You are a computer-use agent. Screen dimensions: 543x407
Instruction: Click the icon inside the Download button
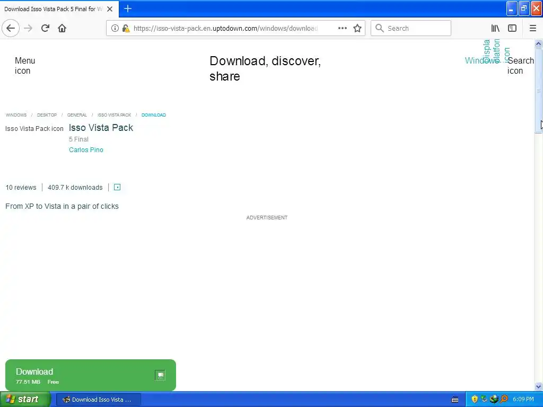pyautogui.click(x=160, y=375)
